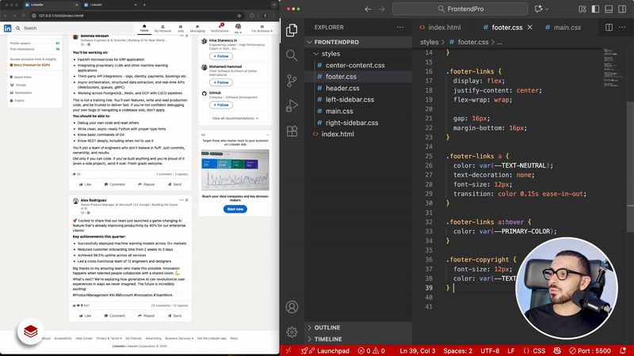Click the LinkedIn Notifications bell icon
This screenshot has width=634, height=356.
pyautogui.click(x=220, y=28)
